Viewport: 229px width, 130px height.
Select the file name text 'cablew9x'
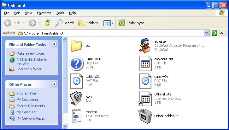click(161, 77)
